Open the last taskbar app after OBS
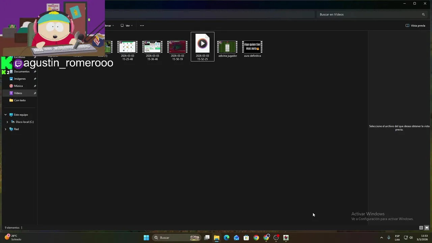Viewport: 432px width, 243px height. pyautogui.click(x=286, y=238)
